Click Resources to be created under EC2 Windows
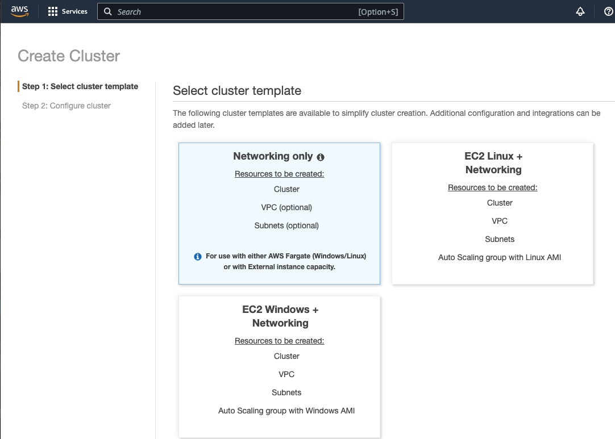Viewport: 615px width, 439px height. click(x=279, y=341)
